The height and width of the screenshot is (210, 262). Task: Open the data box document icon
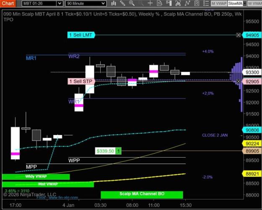tap(159, 3)
